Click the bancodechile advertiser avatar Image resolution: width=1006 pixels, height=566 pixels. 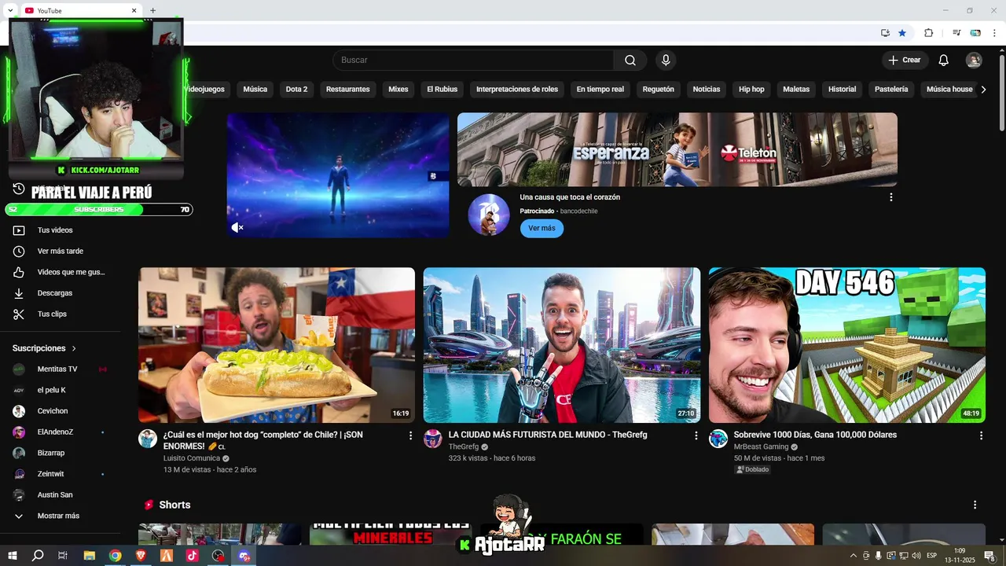pyautogui.click(x=489, y=215)
